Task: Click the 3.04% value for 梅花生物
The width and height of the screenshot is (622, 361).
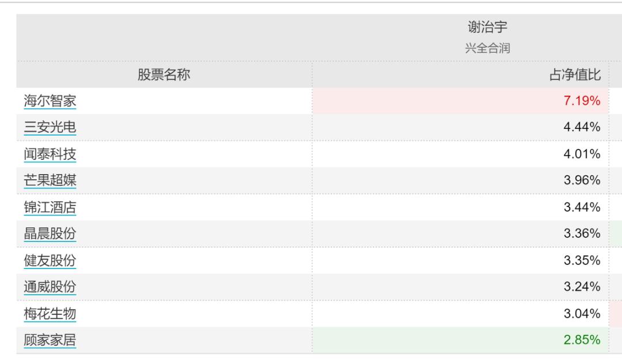Action: click(582, 313)
